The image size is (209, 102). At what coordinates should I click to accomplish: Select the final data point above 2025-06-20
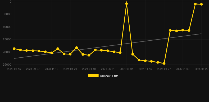coord(201,4)
